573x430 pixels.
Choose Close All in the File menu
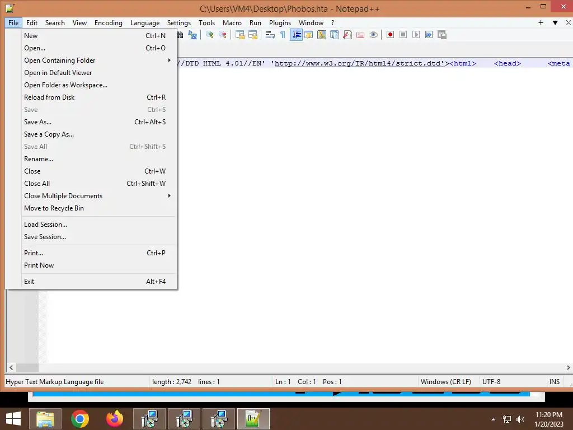(95, 183)
